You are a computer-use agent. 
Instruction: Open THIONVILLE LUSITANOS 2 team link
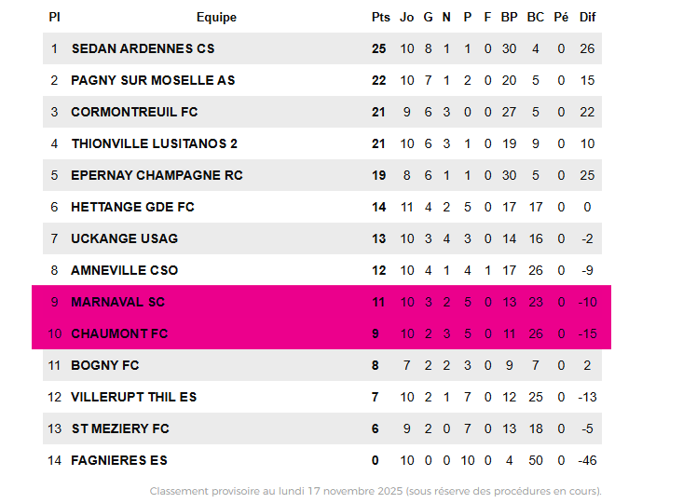coord(154,143)
